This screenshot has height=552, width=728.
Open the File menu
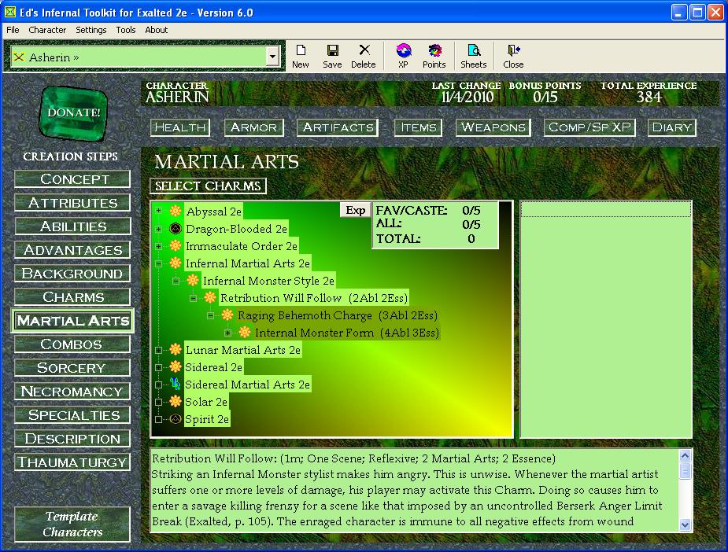tap(13, 30)
